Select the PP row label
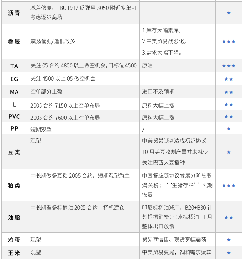Screen dimensions: 243x260 14,128
